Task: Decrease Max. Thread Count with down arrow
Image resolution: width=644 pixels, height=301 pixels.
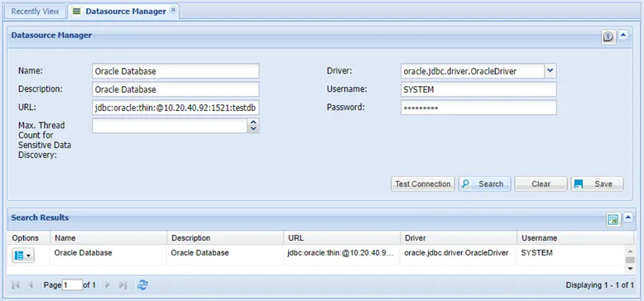Action: coord(253,129)
